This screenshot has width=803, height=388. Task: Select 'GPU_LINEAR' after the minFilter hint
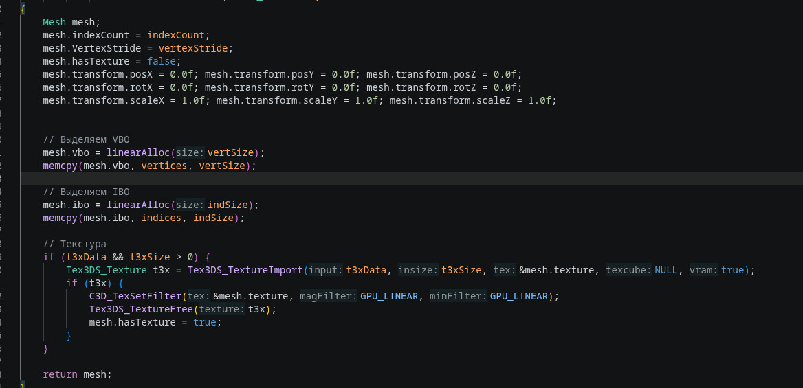pyautogui.click(x=519, y=296)
